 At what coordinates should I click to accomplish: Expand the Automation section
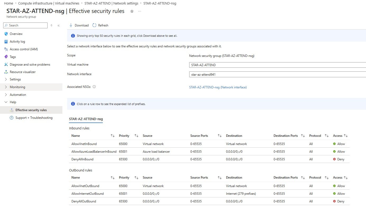[x=18, y=95]
